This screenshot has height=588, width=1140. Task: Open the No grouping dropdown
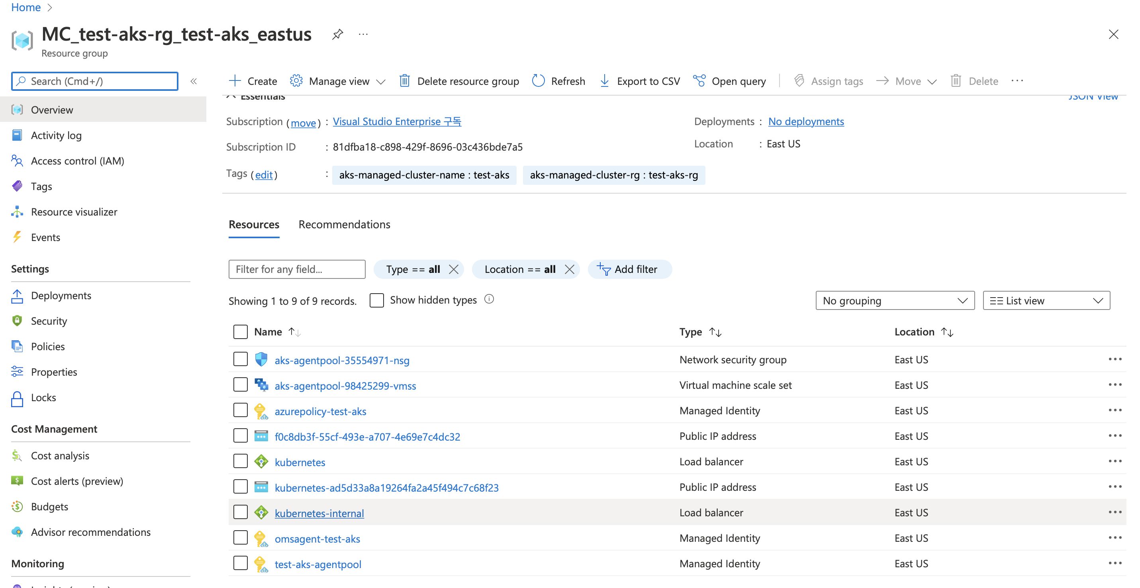tap(894, 301)
